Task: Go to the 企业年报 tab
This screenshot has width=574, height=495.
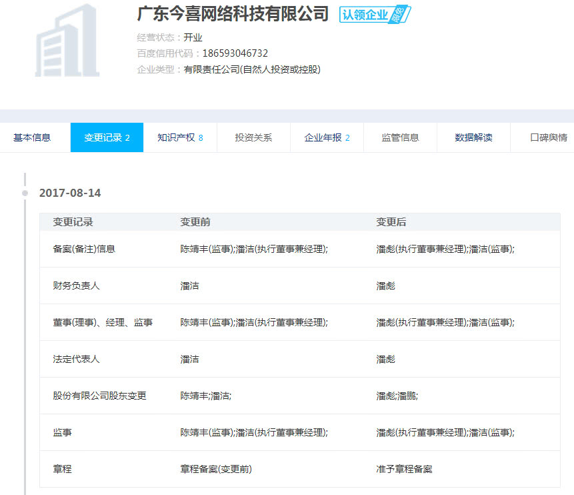Action: [327, 137]
